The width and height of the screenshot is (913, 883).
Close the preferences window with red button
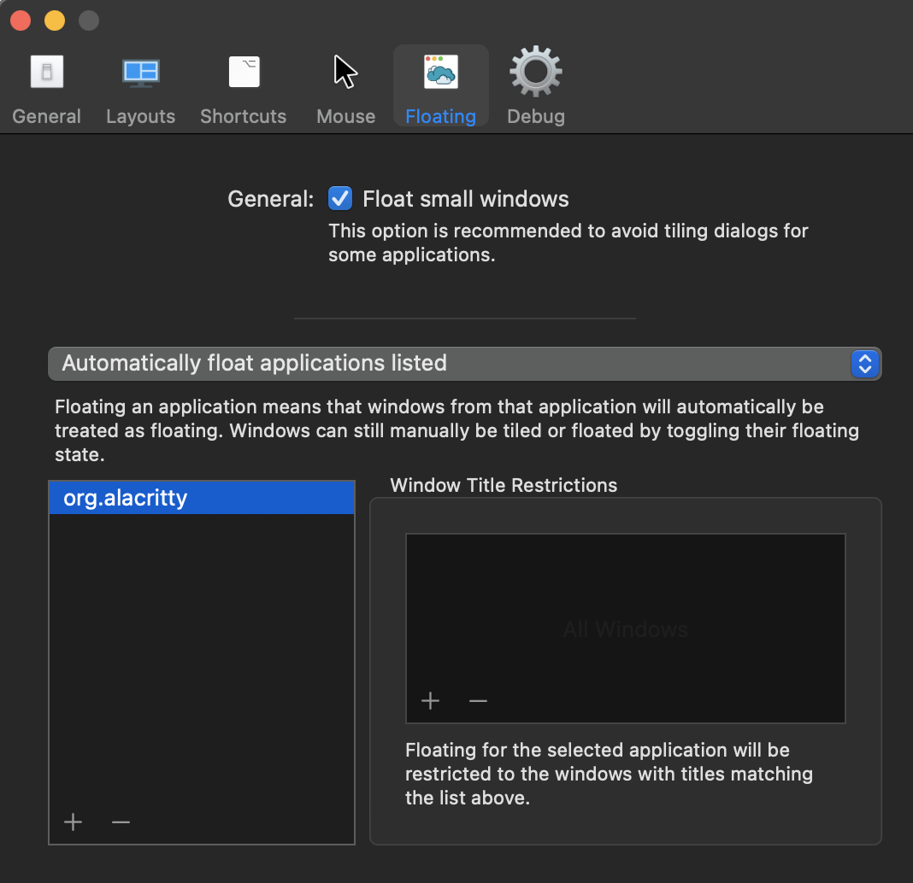21,20
